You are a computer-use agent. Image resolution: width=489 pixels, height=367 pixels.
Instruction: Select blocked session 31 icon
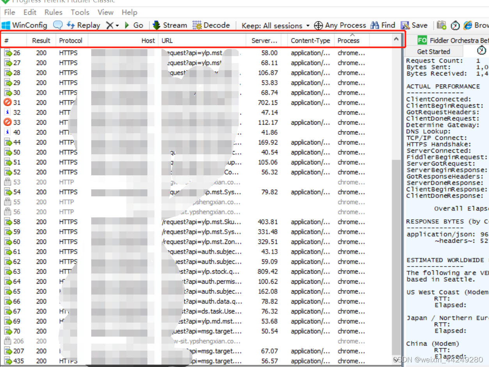click(x=8, y=102)
